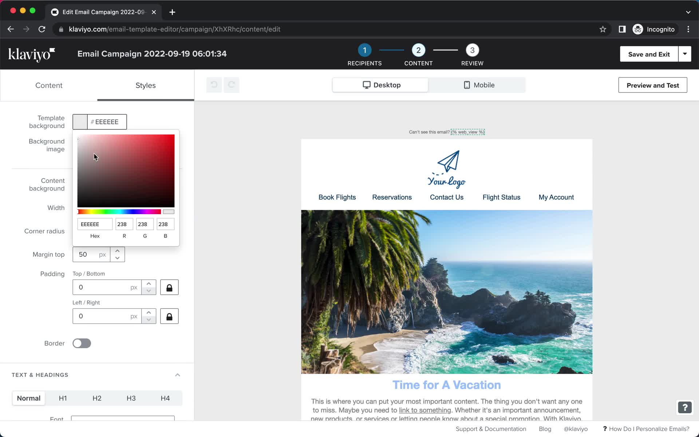Click the margin top stepper up arrow

[117, 251]
